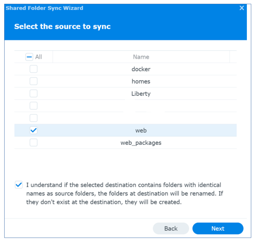This screenshot has height=242, width=255.
Task: Click the web folder name
Action: coord(141,131)
